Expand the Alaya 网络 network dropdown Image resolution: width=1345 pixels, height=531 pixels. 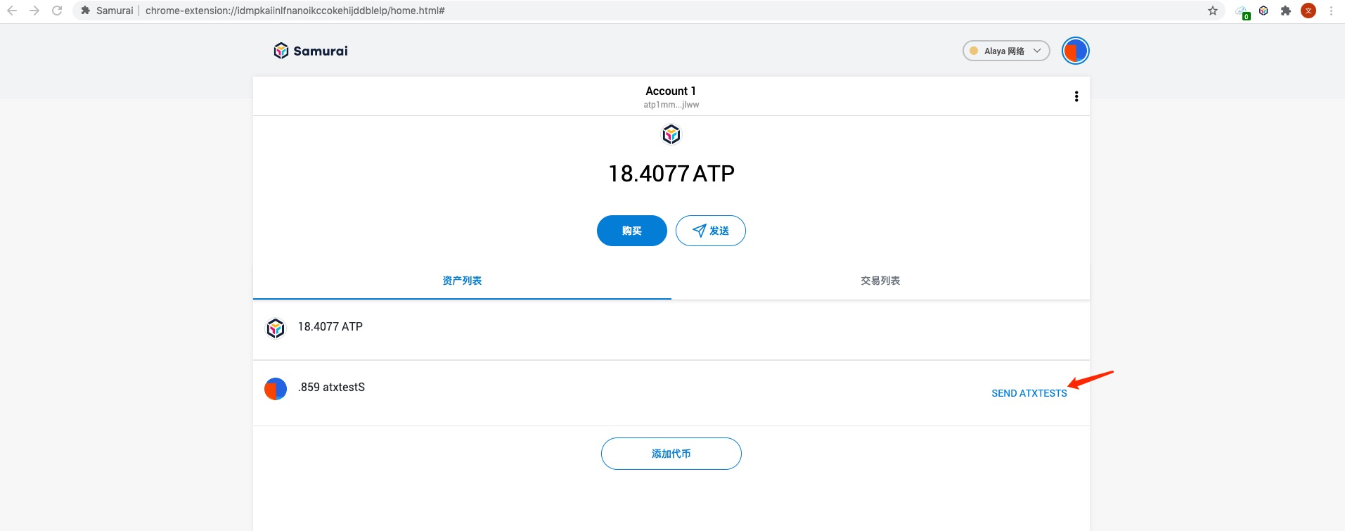(1005, 51)
